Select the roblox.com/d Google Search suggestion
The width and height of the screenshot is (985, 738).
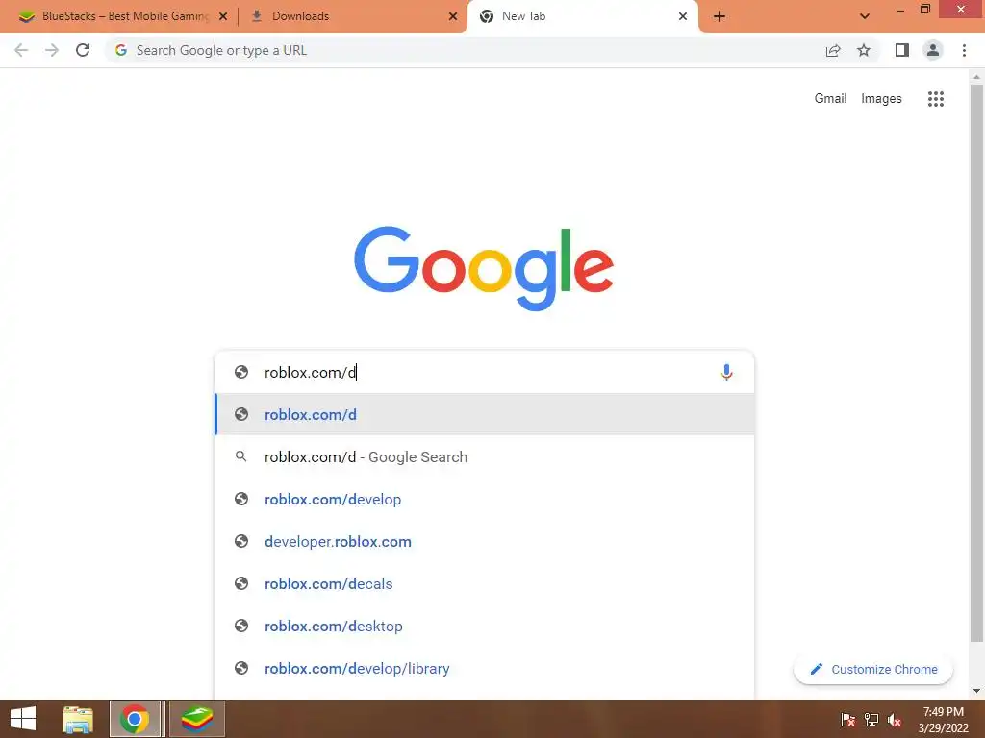coord(485,456)
